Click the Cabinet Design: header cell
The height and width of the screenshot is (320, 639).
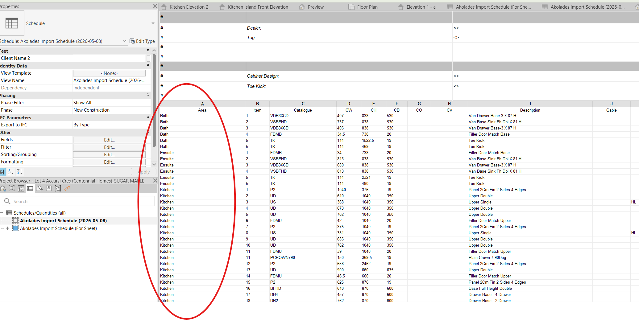349,76
